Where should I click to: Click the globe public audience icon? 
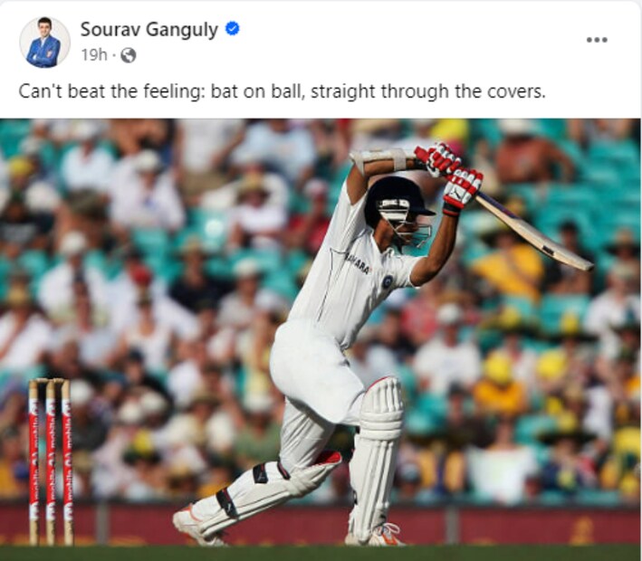129,55
